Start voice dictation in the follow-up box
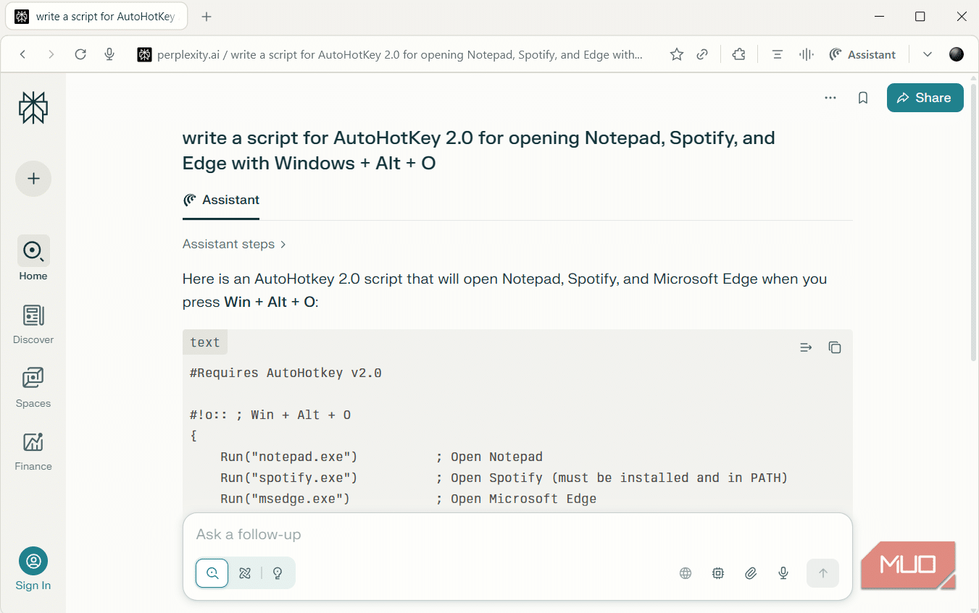 point(783,573)
